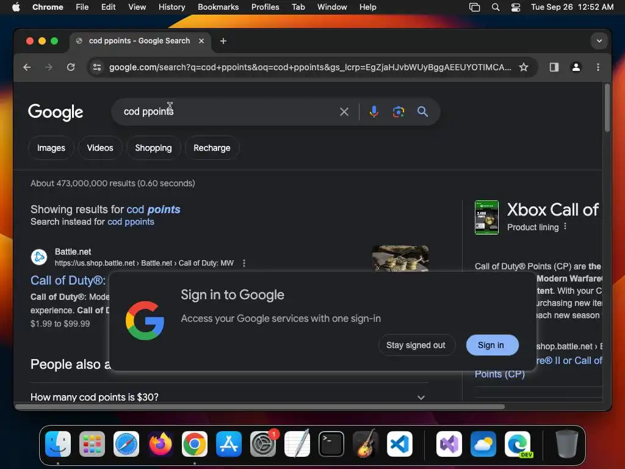The image size is (625, 469).
Task: Filter results by Videos
Action: click(100, 148)
